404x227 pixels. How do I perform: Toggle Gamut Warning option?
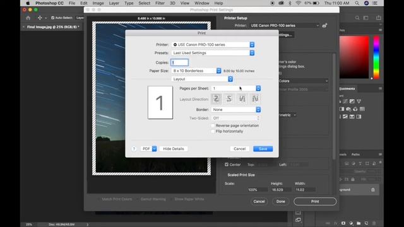coord(151,199)
